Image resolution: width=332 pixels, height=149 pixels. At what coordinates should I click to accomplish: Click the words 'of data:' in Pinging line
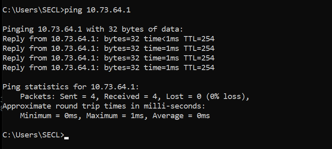pos(165,29)
